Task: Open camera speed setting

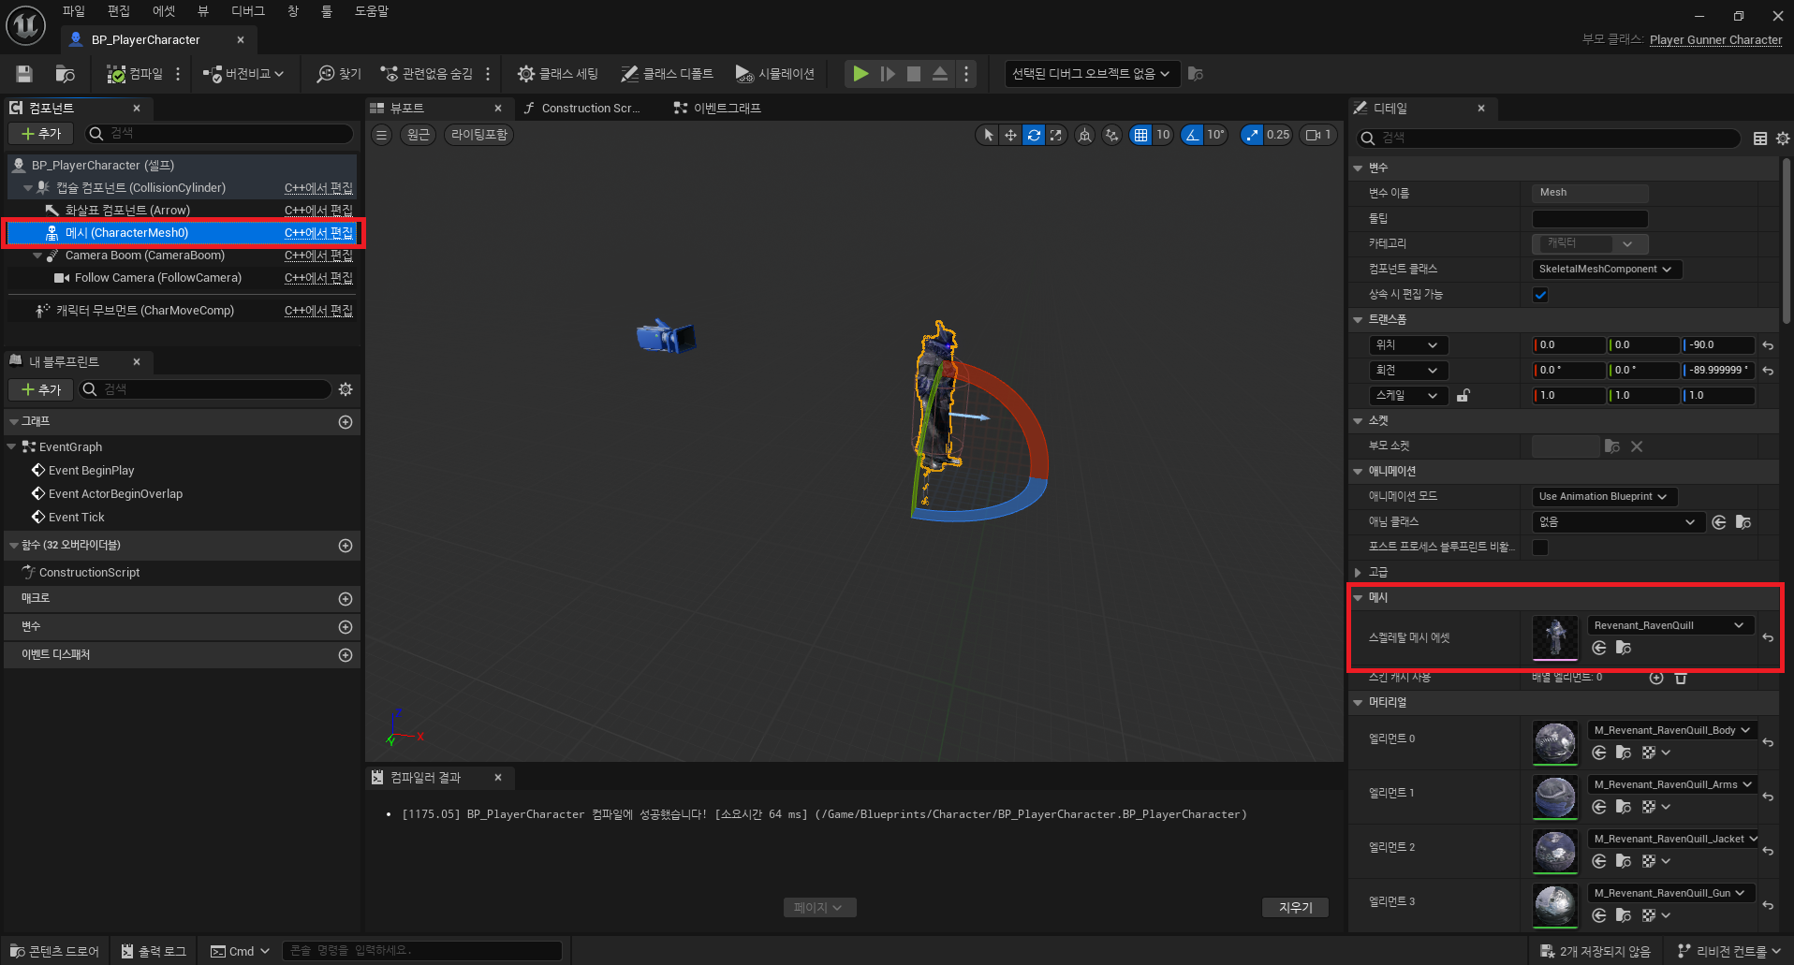Action: pyautogui.click(x=1317, y=135)
